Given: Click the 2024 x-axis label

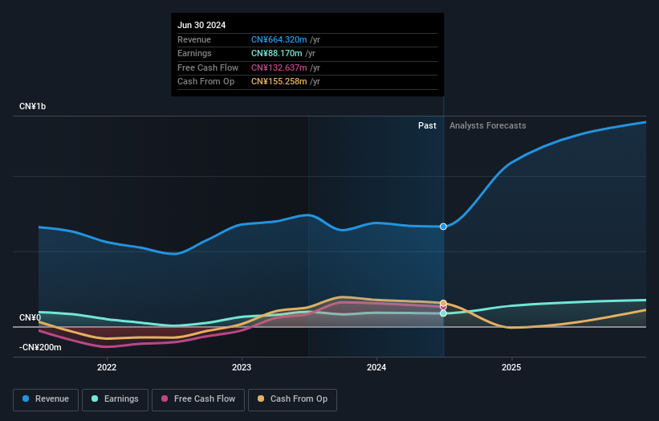Looking at the screenshot, I should (x=376, y=367).
